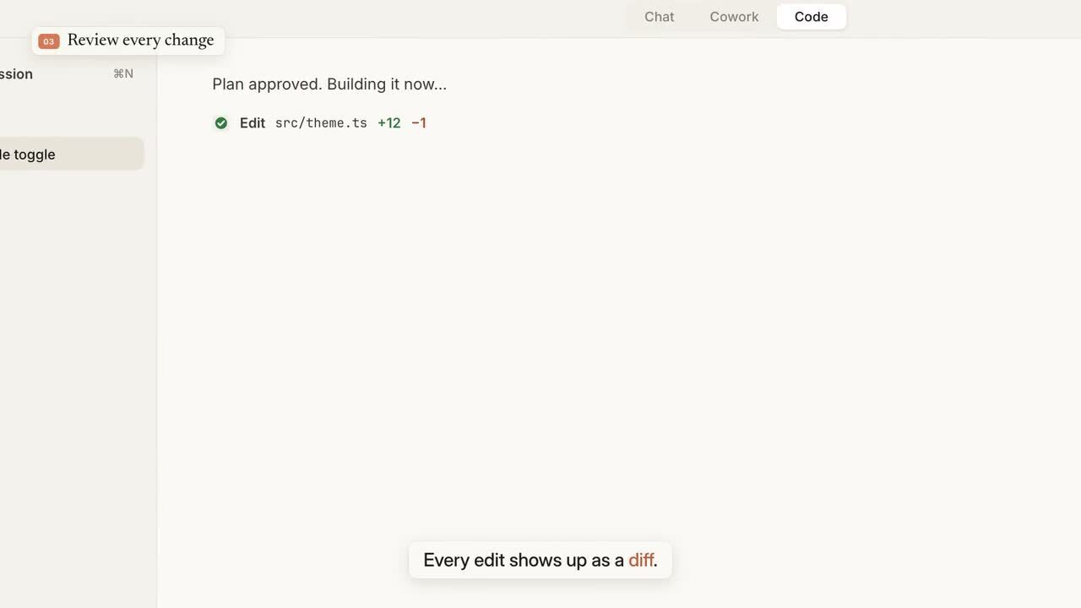The width and height of the screenshot is (1081, 608).
Task: Click the 'Plan approved. Building it now...' message
Action: click(329, 84)
